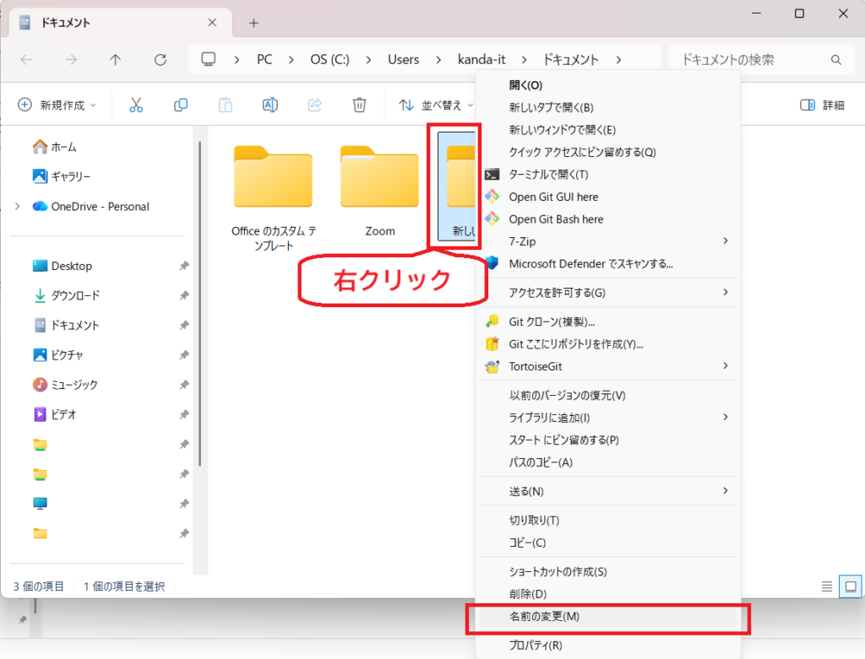Expand the OneDrive - Personal tree node
This screenshot has height=659, width=865.
click(x=17, y=207)
